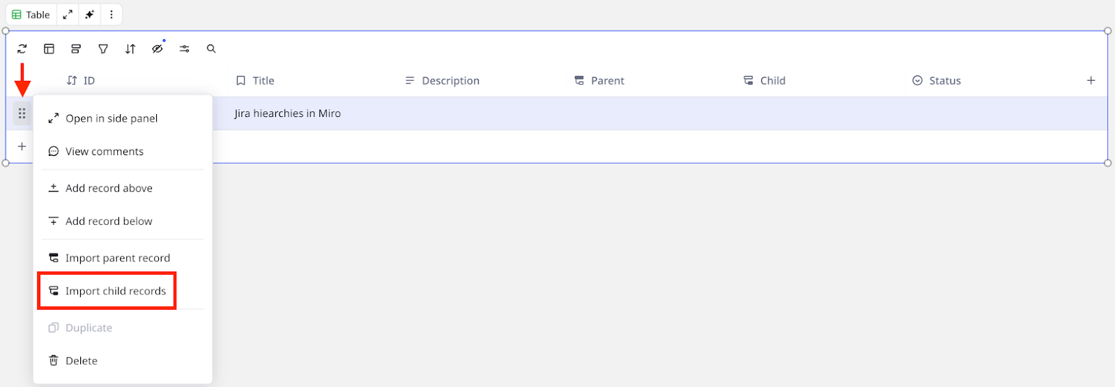Choose Import child records option
Image resolution: width=1115 pixels, height=387 pixels.
click(x=116, y=291)
